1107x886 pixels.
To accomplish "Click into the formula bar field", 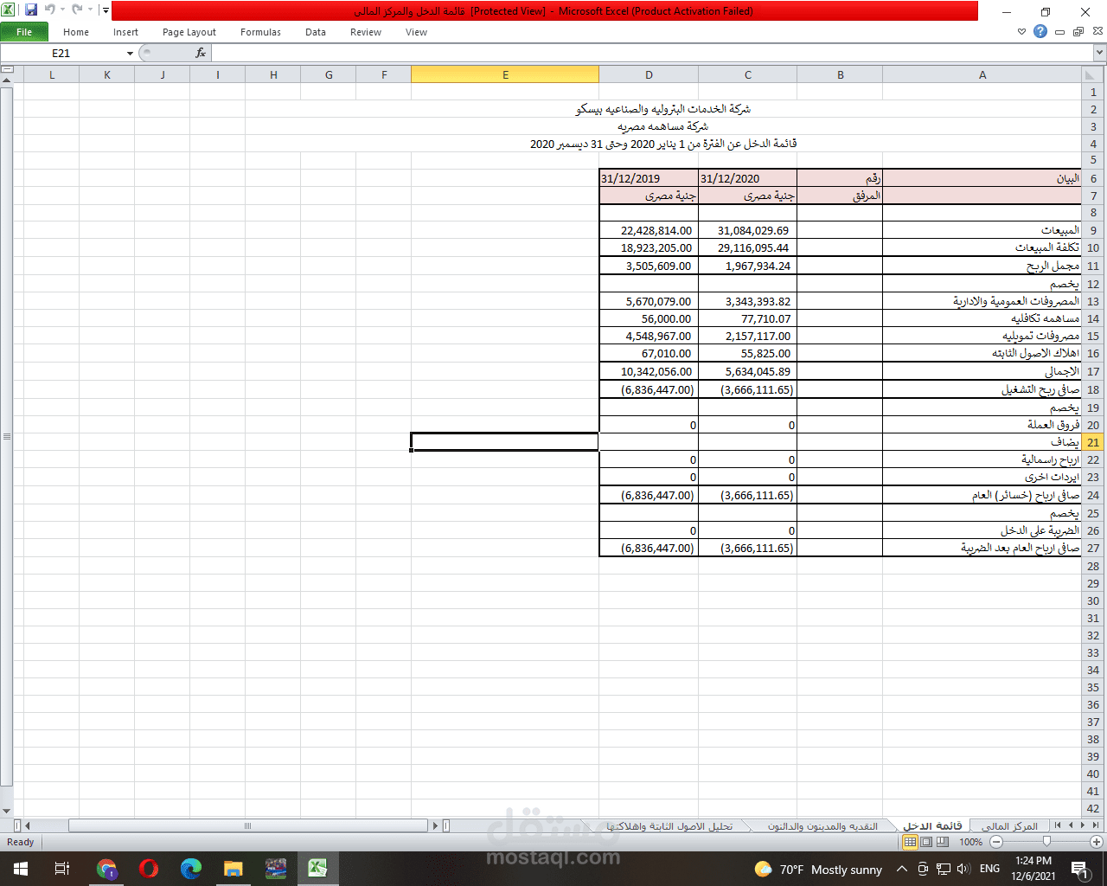I will [652, 53].
